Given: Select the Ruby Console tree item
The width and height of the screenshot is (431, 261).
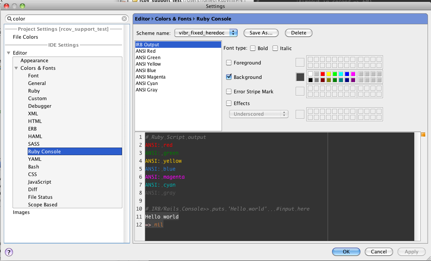Looking at the screenshot, I should click(75, 151).
